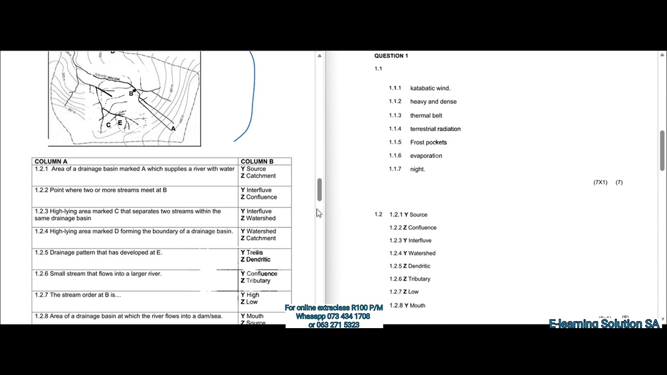Click option Y High in Column B
This screenshot has width=667, height=375.
(x=250, y=295)
